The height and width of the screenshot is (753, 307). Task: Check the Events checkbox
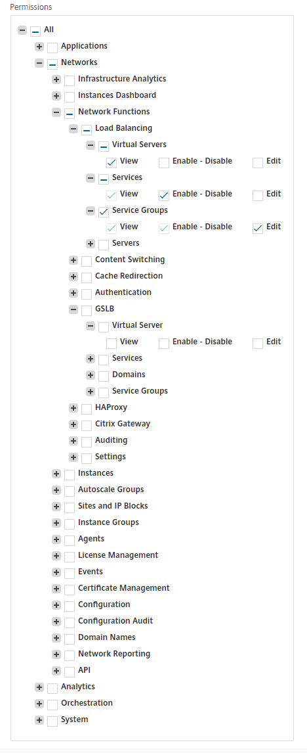[70, 574]
